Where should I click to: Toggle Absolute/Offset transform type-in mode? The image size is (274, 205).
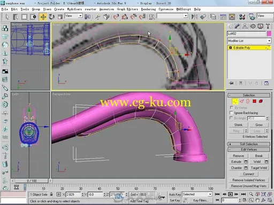click(58, 194)
